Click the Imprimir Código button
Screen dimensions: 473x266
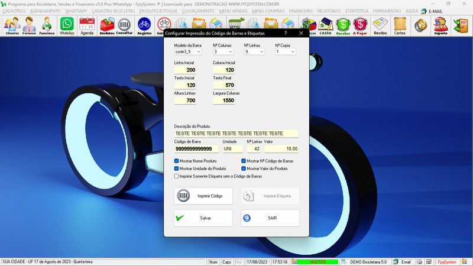(x=203, y=196)
